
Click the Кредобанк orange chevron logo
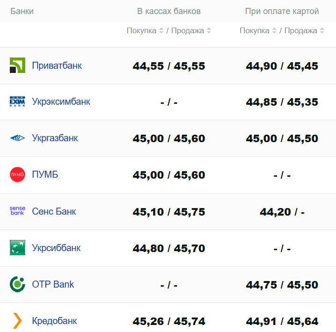pyautogui.click(x=17, y=321)
